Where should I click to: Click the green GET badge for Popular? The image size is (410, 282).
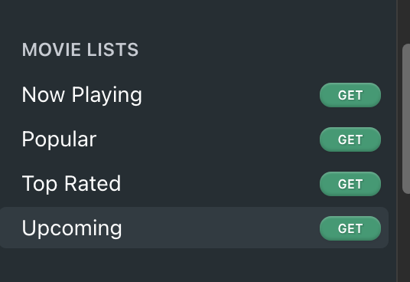350,139
